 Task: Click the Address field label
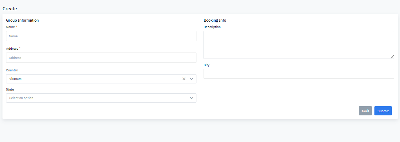point(12,49)
